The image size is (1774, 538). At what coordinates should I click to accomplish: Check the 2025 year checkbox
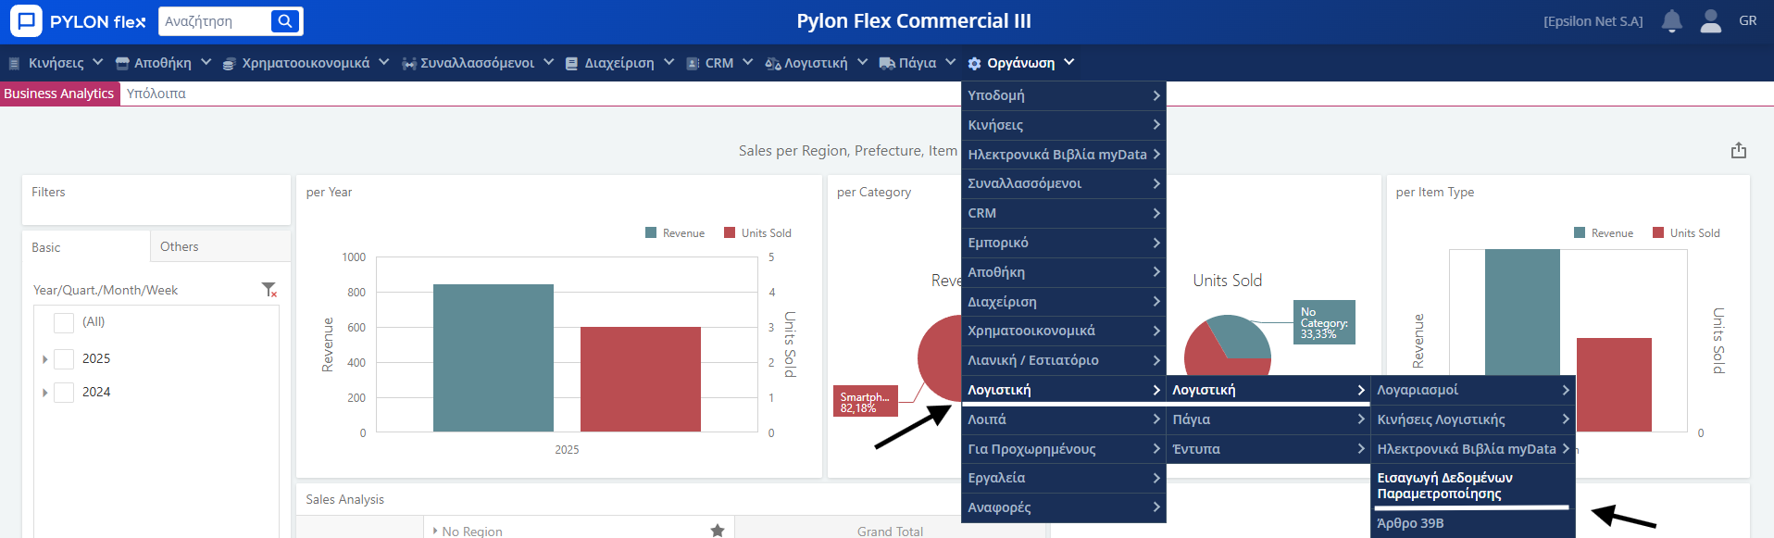pyautogui.click(x=64, y=359)
